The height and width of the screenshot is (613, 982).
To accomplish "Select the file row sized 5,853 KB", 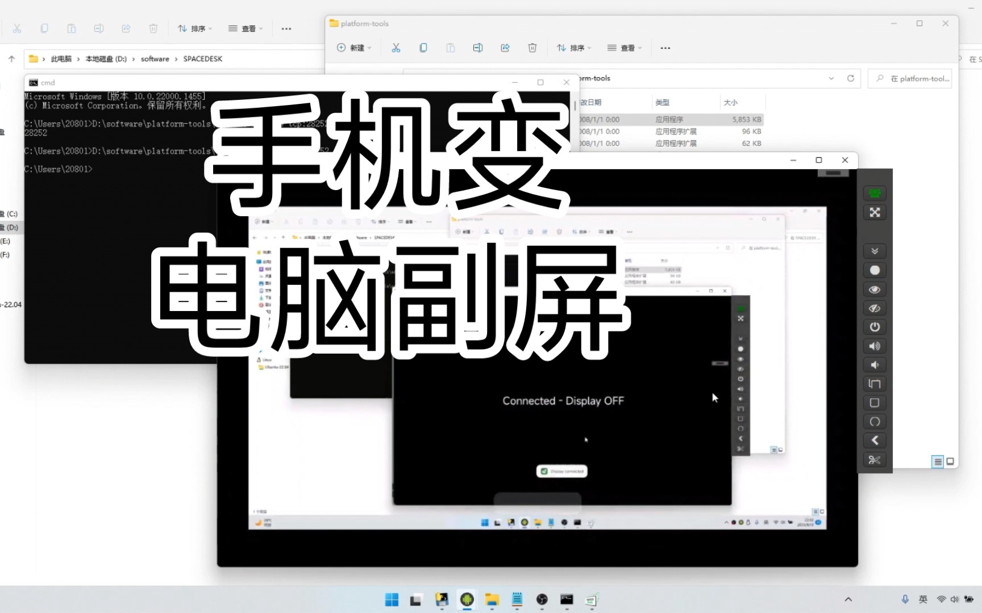I will point(669,119).
